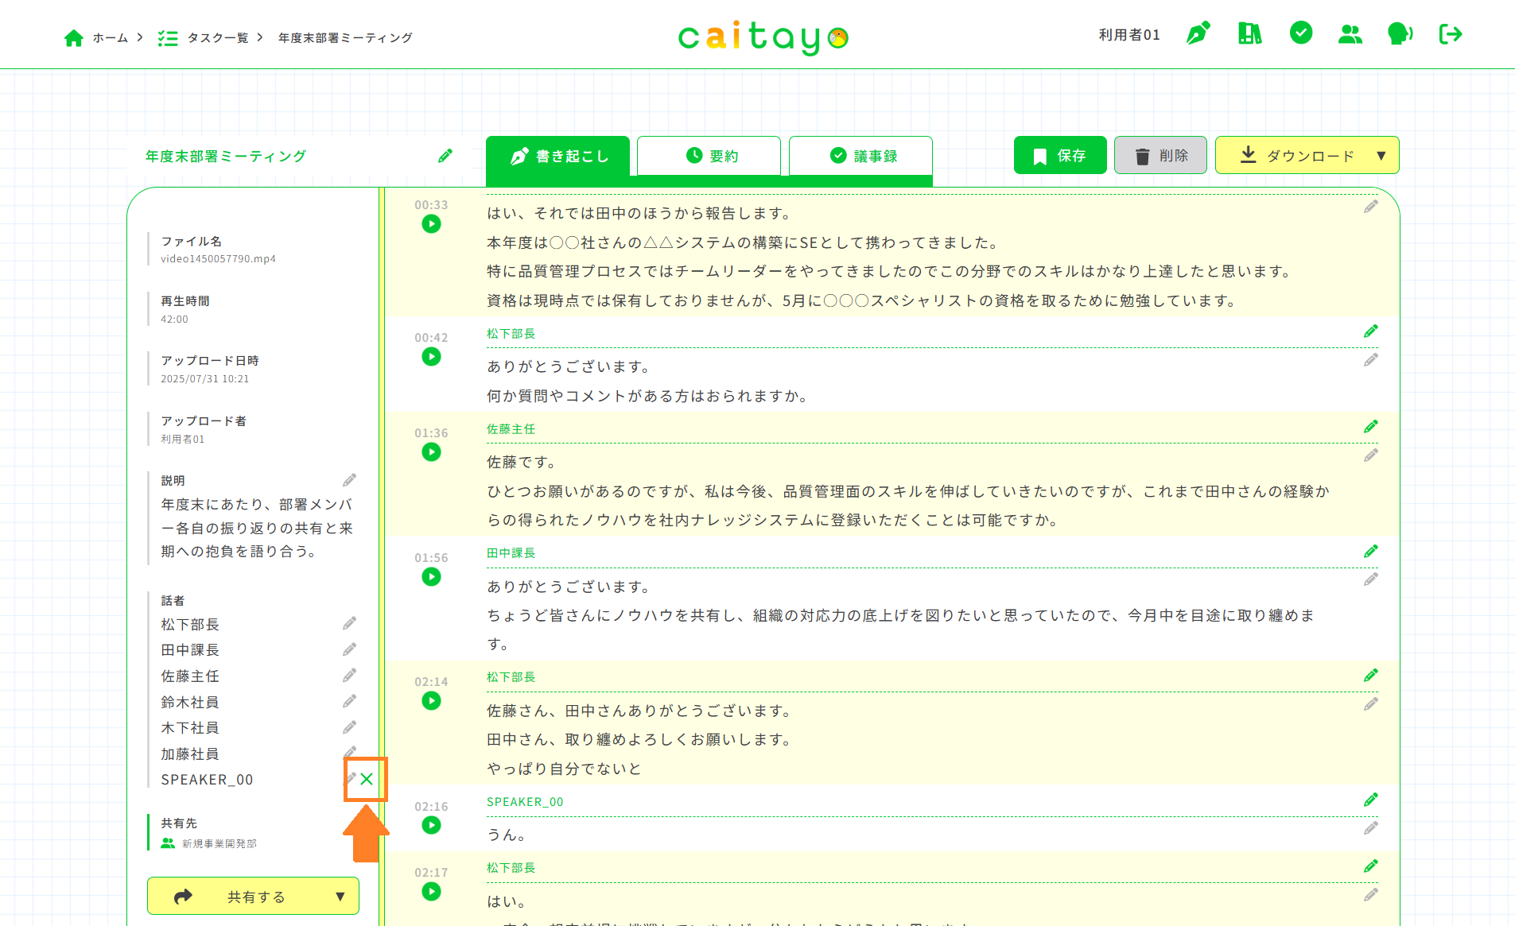The height and width of the screenshot is (926, 1515).
Task: Play the segment at 02:14
Action: point(431,701)
